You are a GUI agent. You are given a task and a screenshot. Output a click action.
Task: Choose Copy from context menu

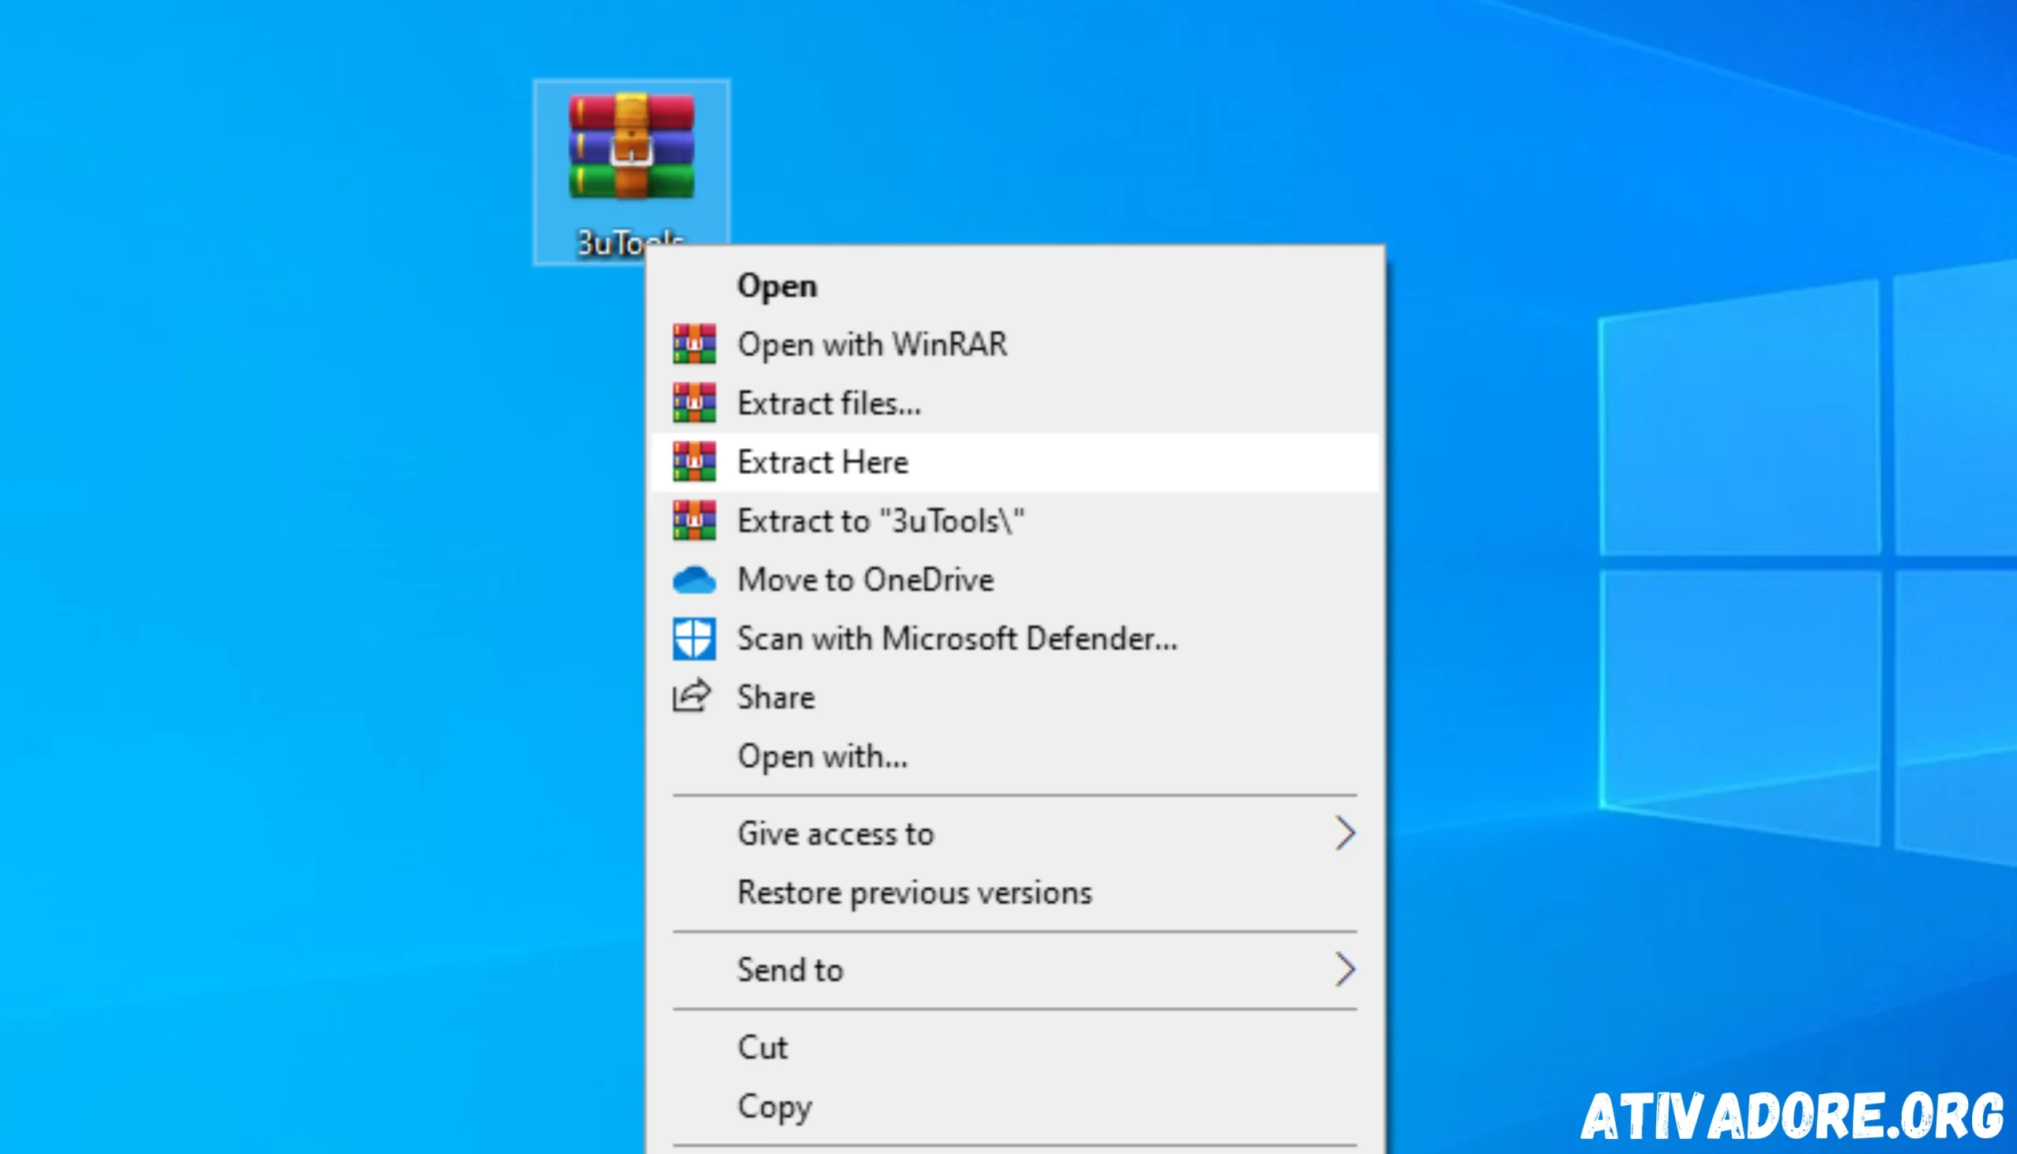coord(1016,1107)
